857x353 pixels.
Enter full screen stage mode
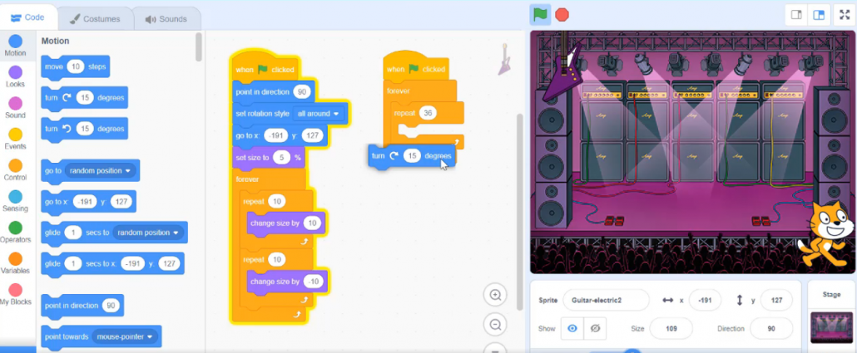click(x=844, y=15)
